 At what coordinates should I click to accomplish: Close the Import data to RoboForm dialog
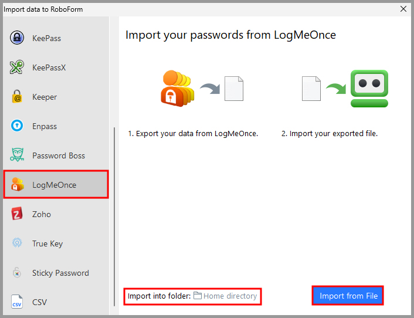click(403, 9)
